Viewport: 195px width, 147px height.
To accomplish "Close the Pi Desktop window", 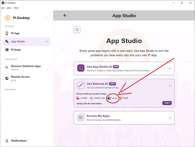I will coord(190,3).
